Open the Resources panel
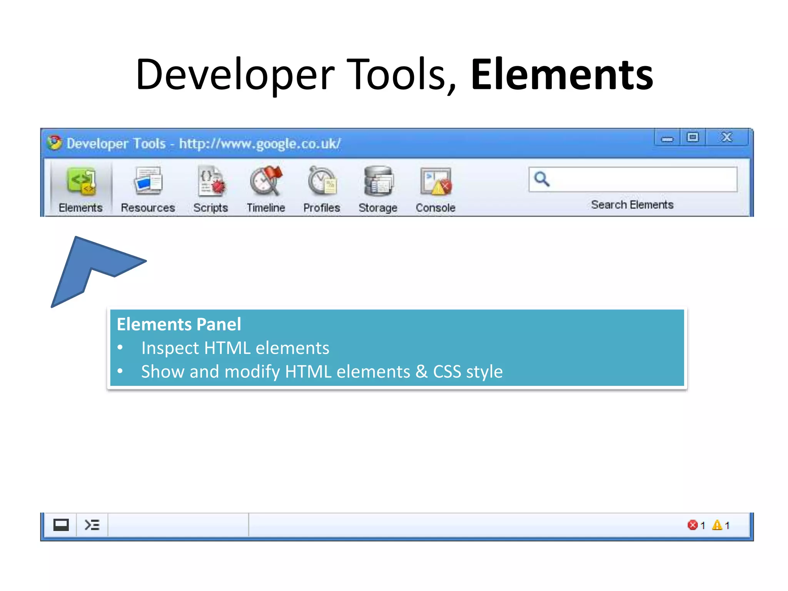This screenshot has height=591, width=788. point(148,189)
